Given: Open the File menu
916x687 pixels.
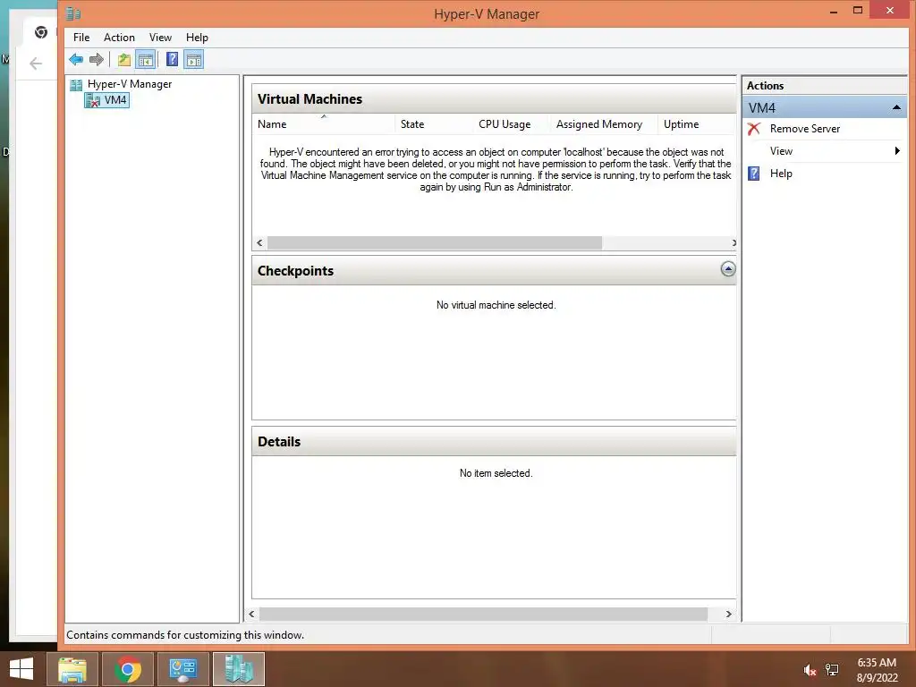Looking at the screenshot, I should [x=81, y=38].
